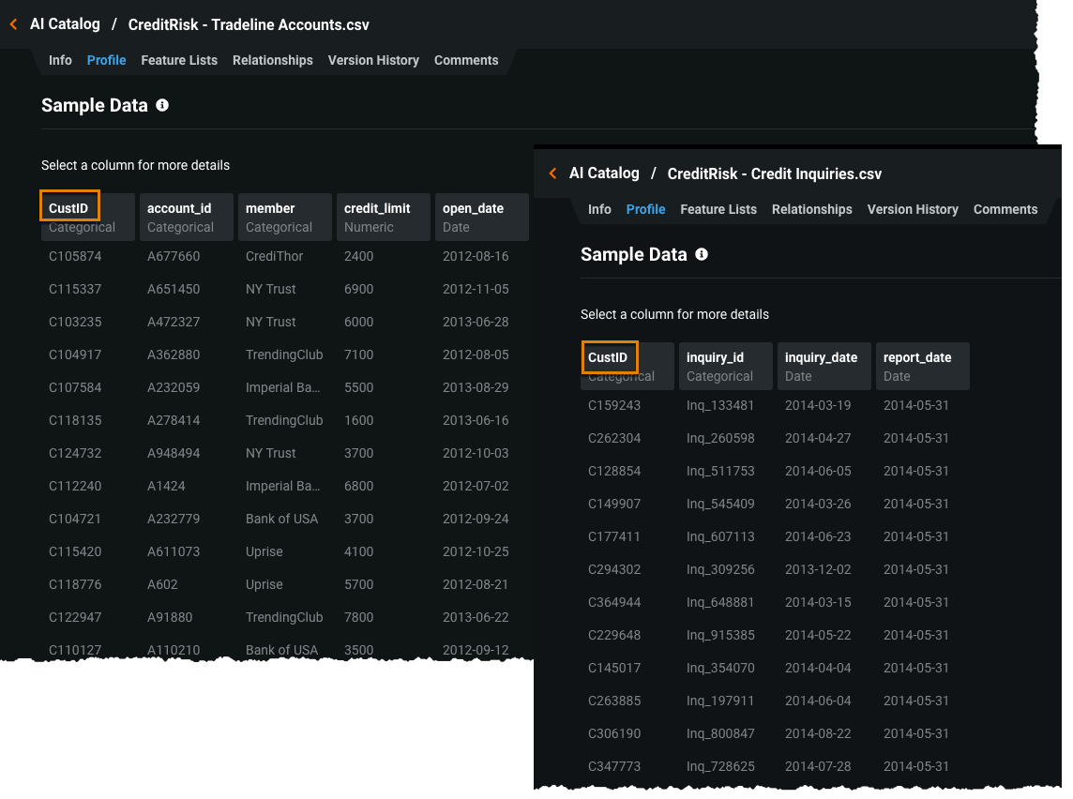The image size is (1073, 799).
Task: Select the credit_limit Numeric column header
Action: click(x=383, y=217)
